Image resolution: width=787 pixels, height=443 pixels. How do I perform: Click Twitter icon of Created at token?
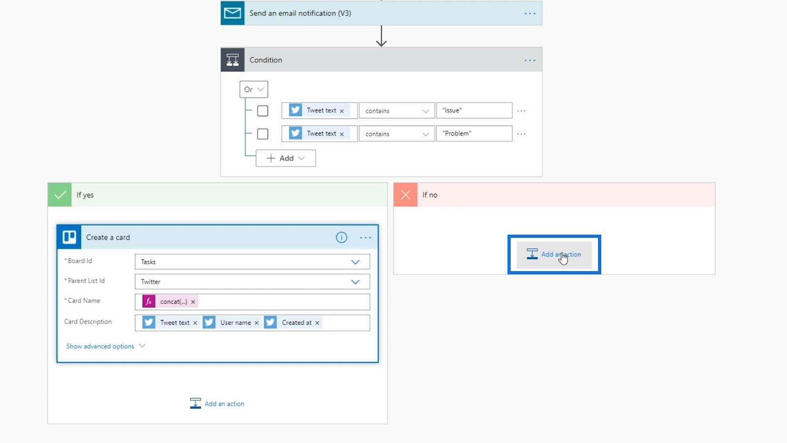coord(270,322)
